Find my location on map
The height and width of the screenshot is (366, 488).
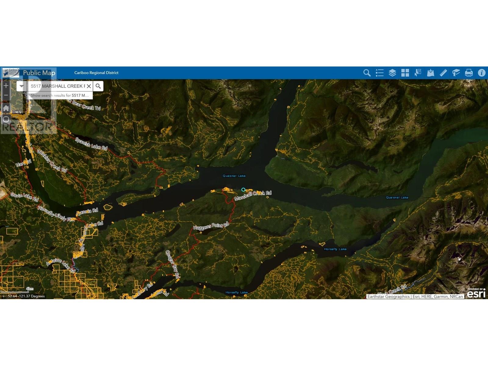click(x=6, y=119)
